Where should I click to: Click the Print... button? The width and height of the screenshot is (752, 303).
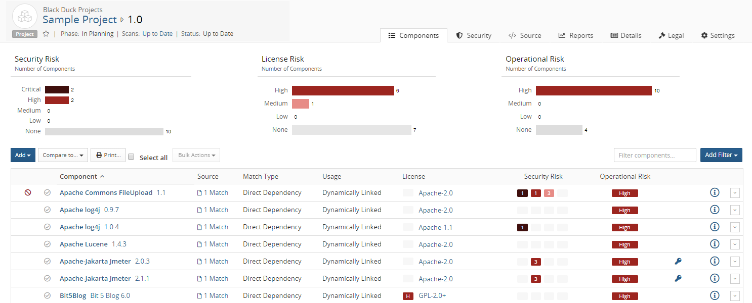click(108, 155)
